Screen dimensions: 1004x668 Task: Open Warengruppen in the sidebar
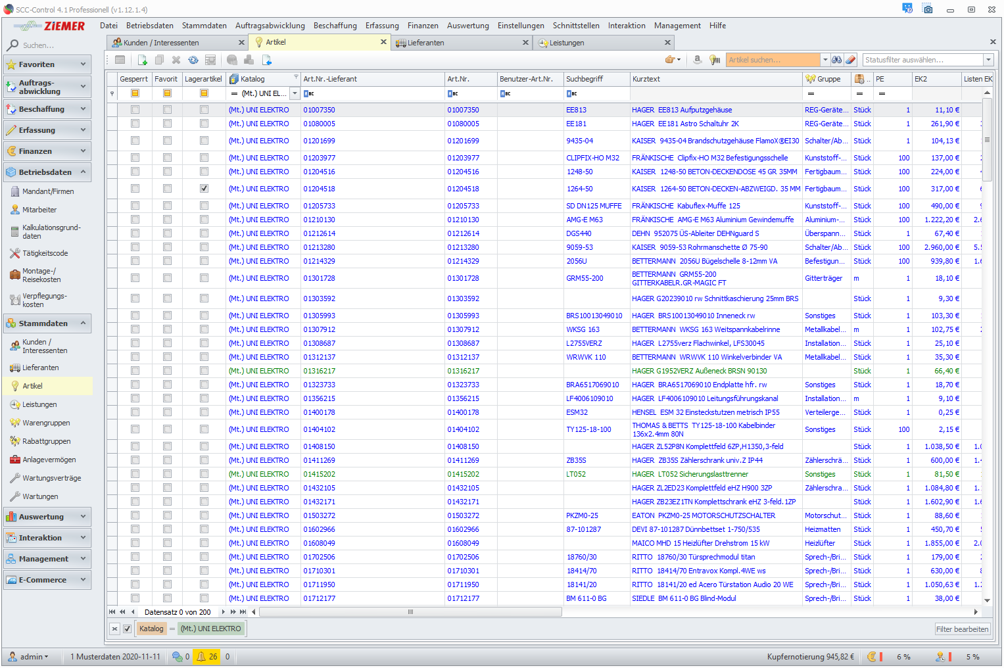46,423
